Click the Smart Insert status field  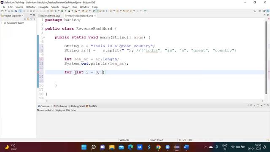click(x=157, y=140)
